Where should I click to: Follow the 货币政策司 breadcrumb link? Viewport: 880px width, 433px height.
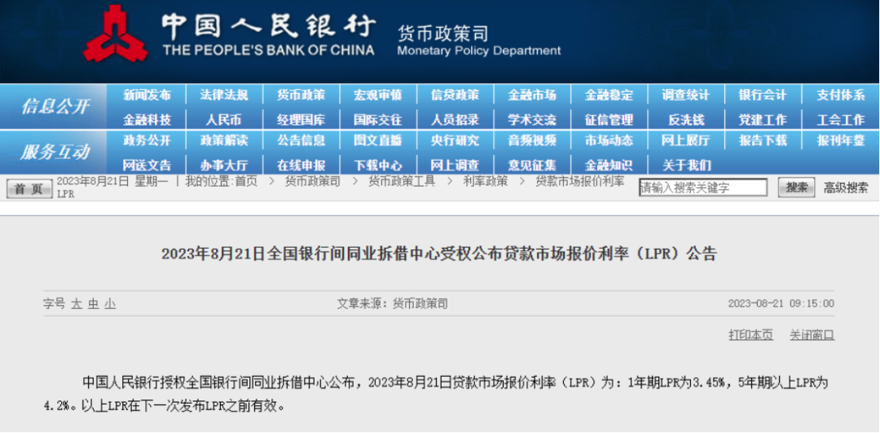313,181
